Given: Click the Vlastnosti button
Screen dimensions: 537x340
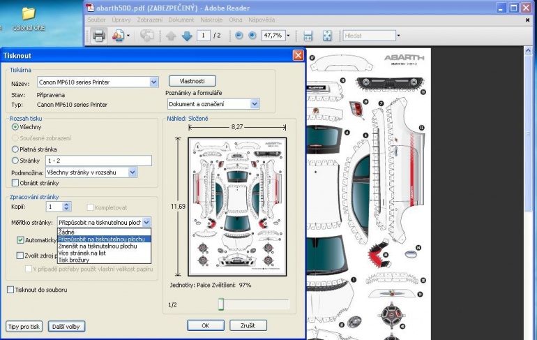Looking at the screenshot, I should (192, 81).
